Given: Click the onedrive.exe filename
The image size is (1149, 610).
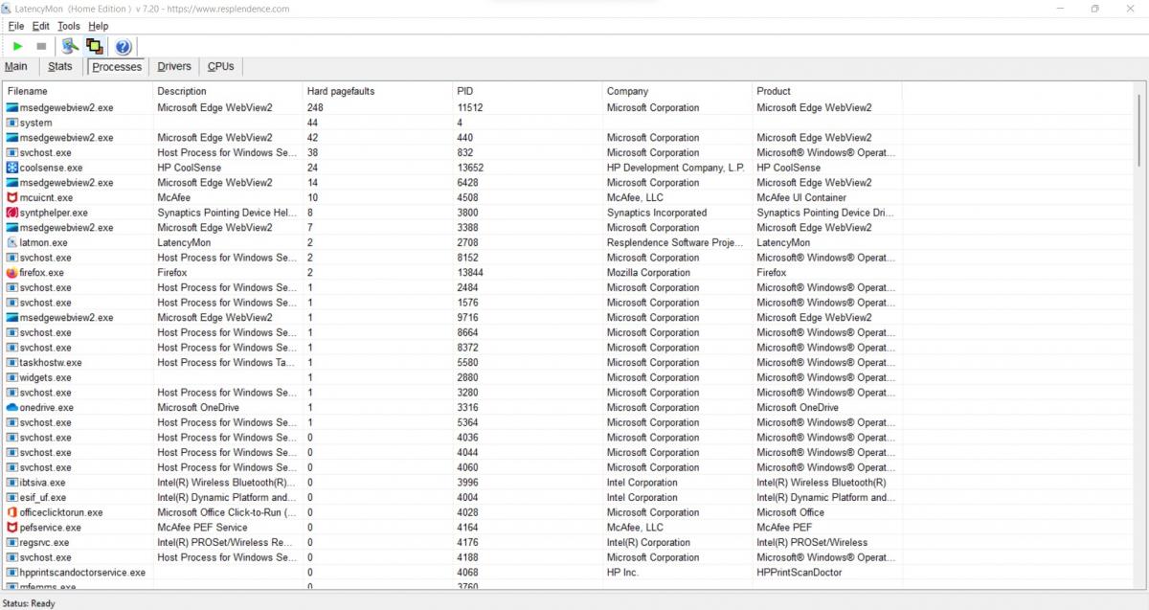Looking at the screenshot, I should [x=46, y=408].
